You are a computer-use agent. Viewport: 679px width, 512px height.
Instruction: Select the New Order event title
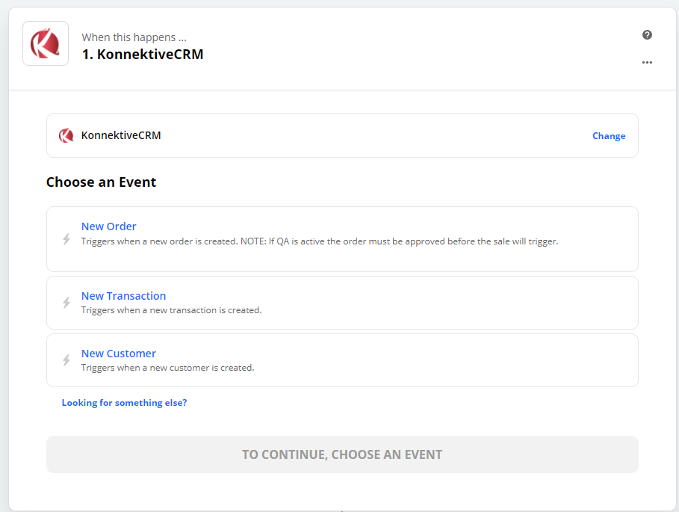tap(109, 226)
